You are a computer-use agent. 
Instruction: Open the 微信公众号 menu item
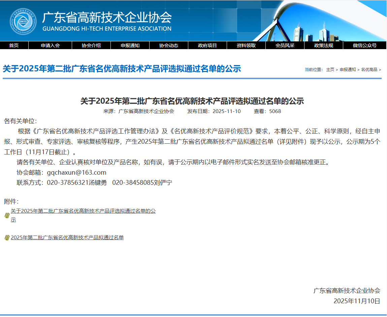click(365, 45)
